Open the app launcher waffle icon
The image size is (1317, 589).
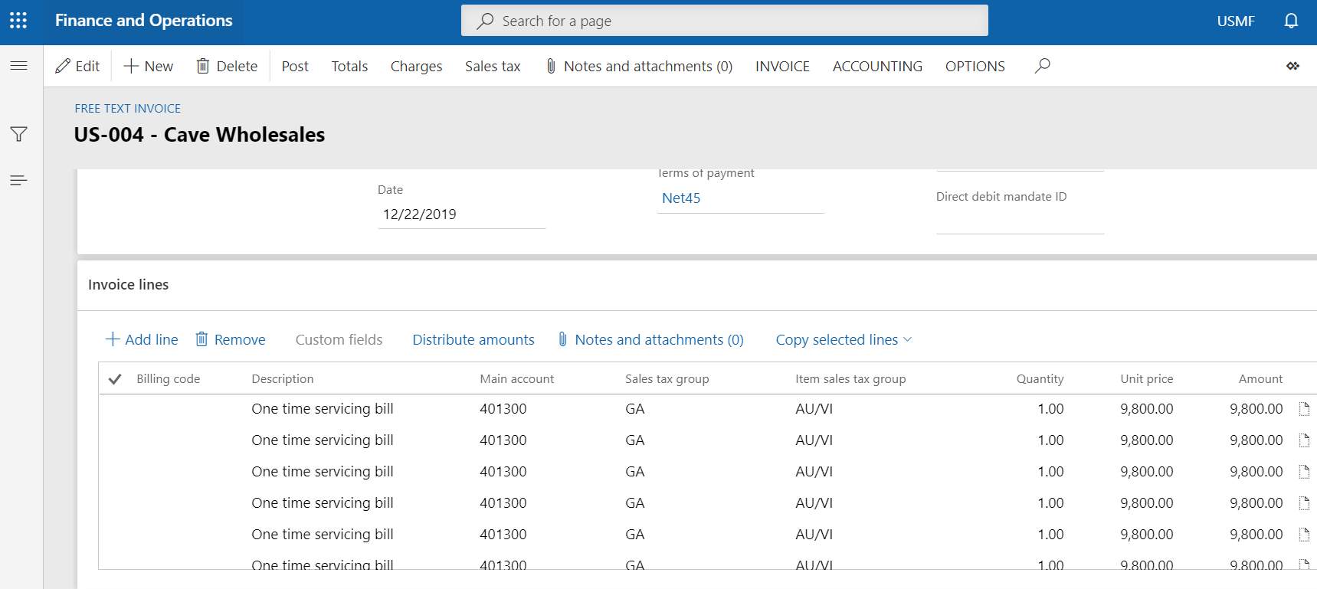[x=18, y=21]
